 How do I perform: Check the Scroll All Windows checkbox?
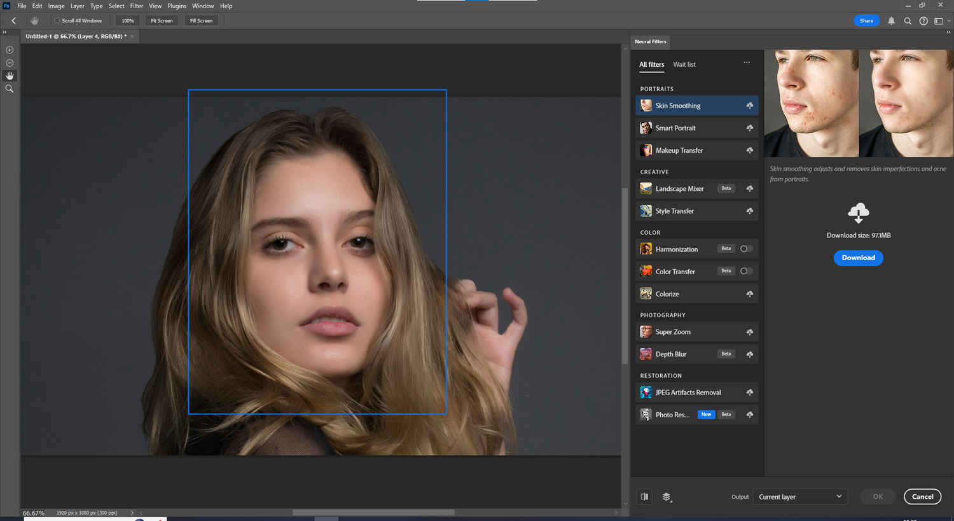pyautogui.click(x=57, y=21)
